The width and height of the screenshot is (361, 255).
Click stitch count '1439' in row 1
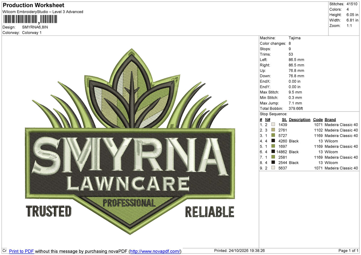[x=283, y=124]
